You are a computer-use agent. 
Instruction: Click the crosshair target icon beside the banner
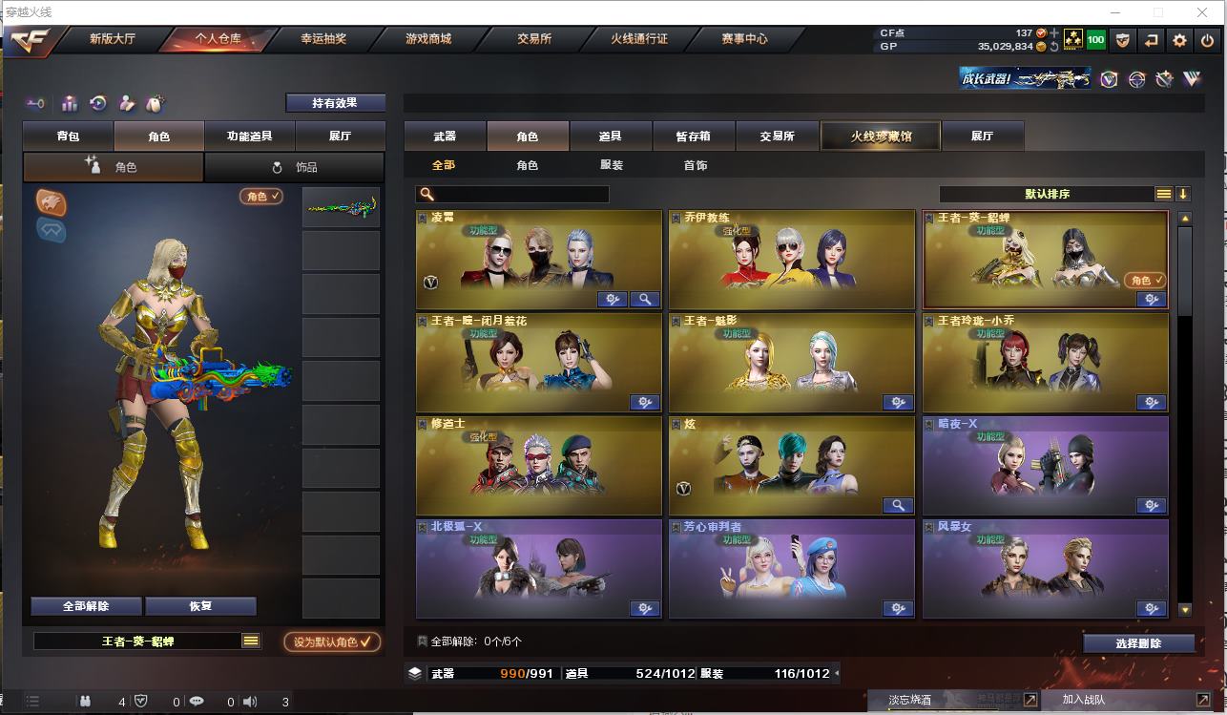pos(1136,79)
